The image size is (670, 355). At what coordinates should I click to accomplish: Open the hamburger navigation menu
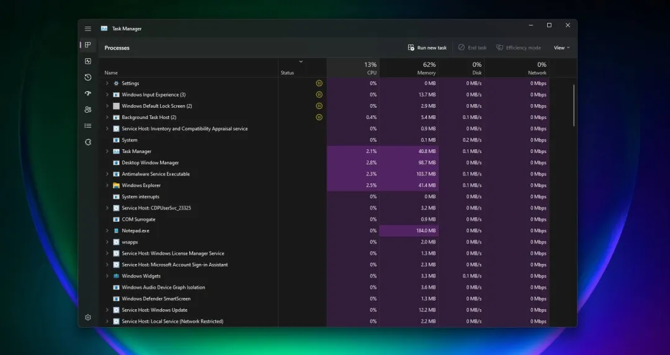pyautogui.click(x=87, y=28)
